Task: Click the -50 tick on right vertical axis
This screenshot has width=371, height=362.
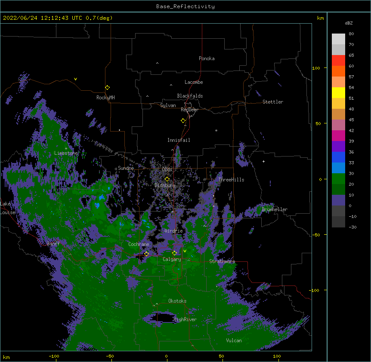Action: click(x=316, y=235)
